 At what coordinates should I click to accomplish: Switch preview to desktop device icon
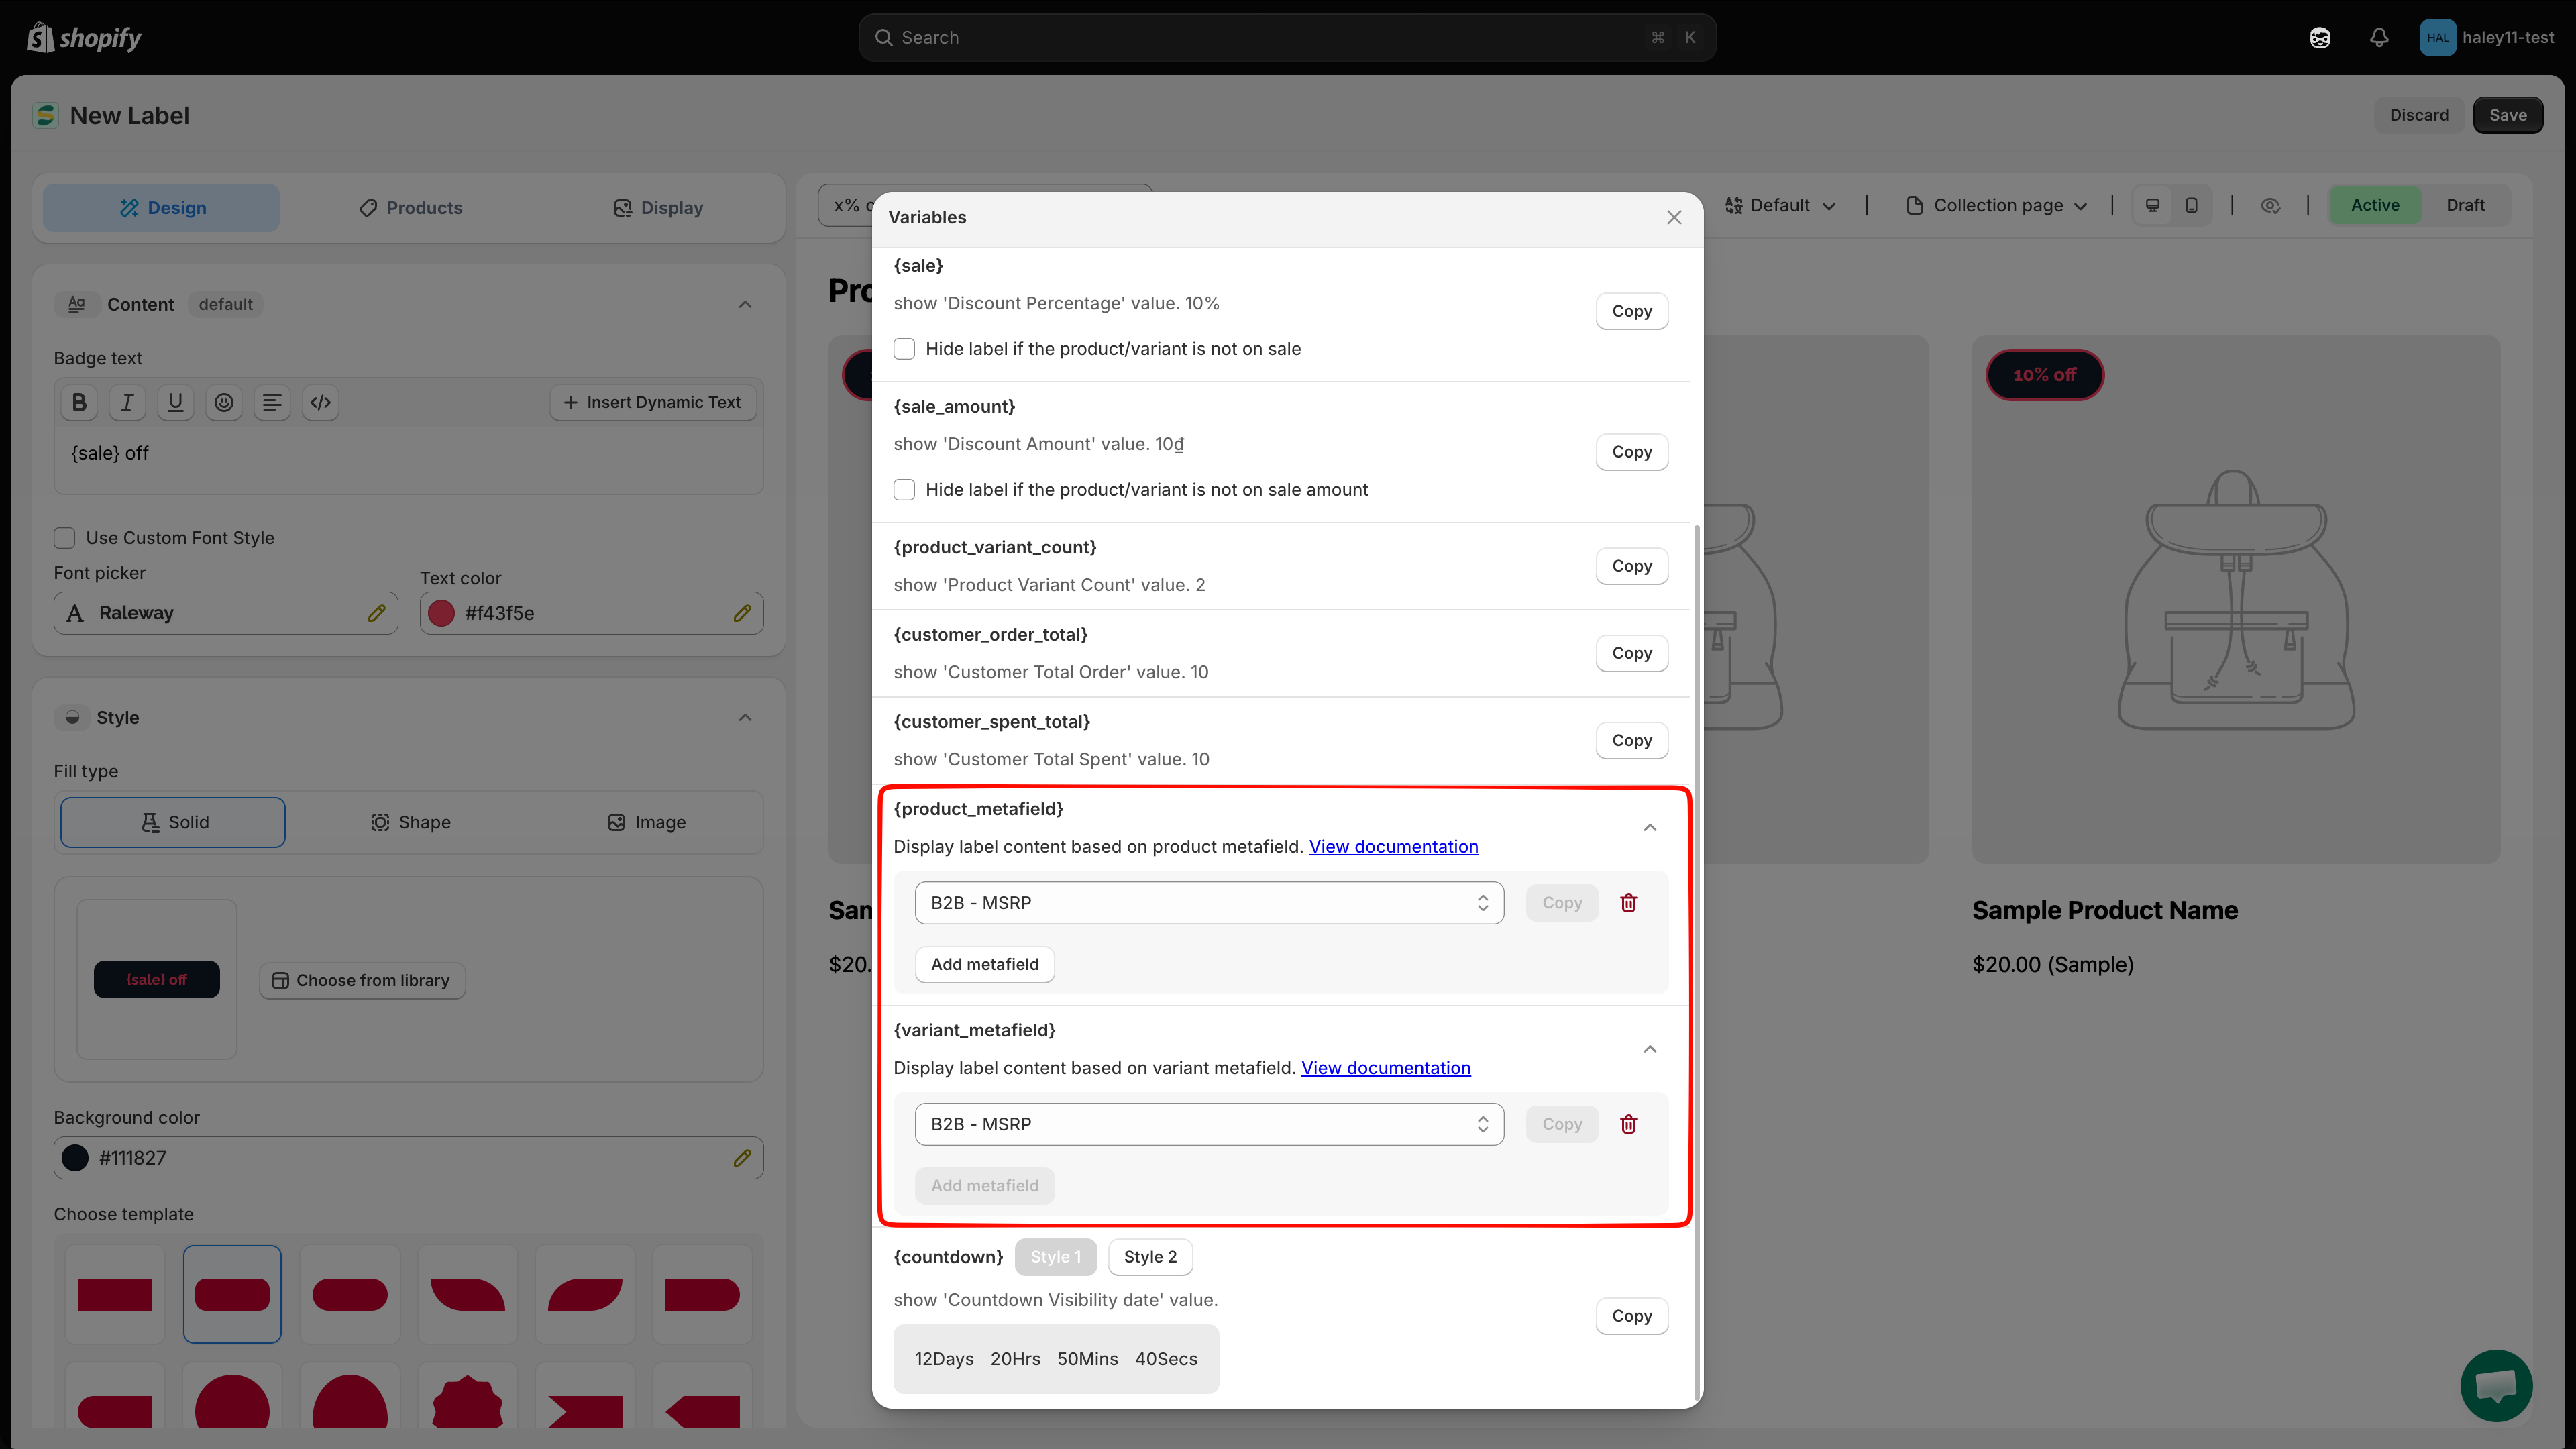point(2153,205)
